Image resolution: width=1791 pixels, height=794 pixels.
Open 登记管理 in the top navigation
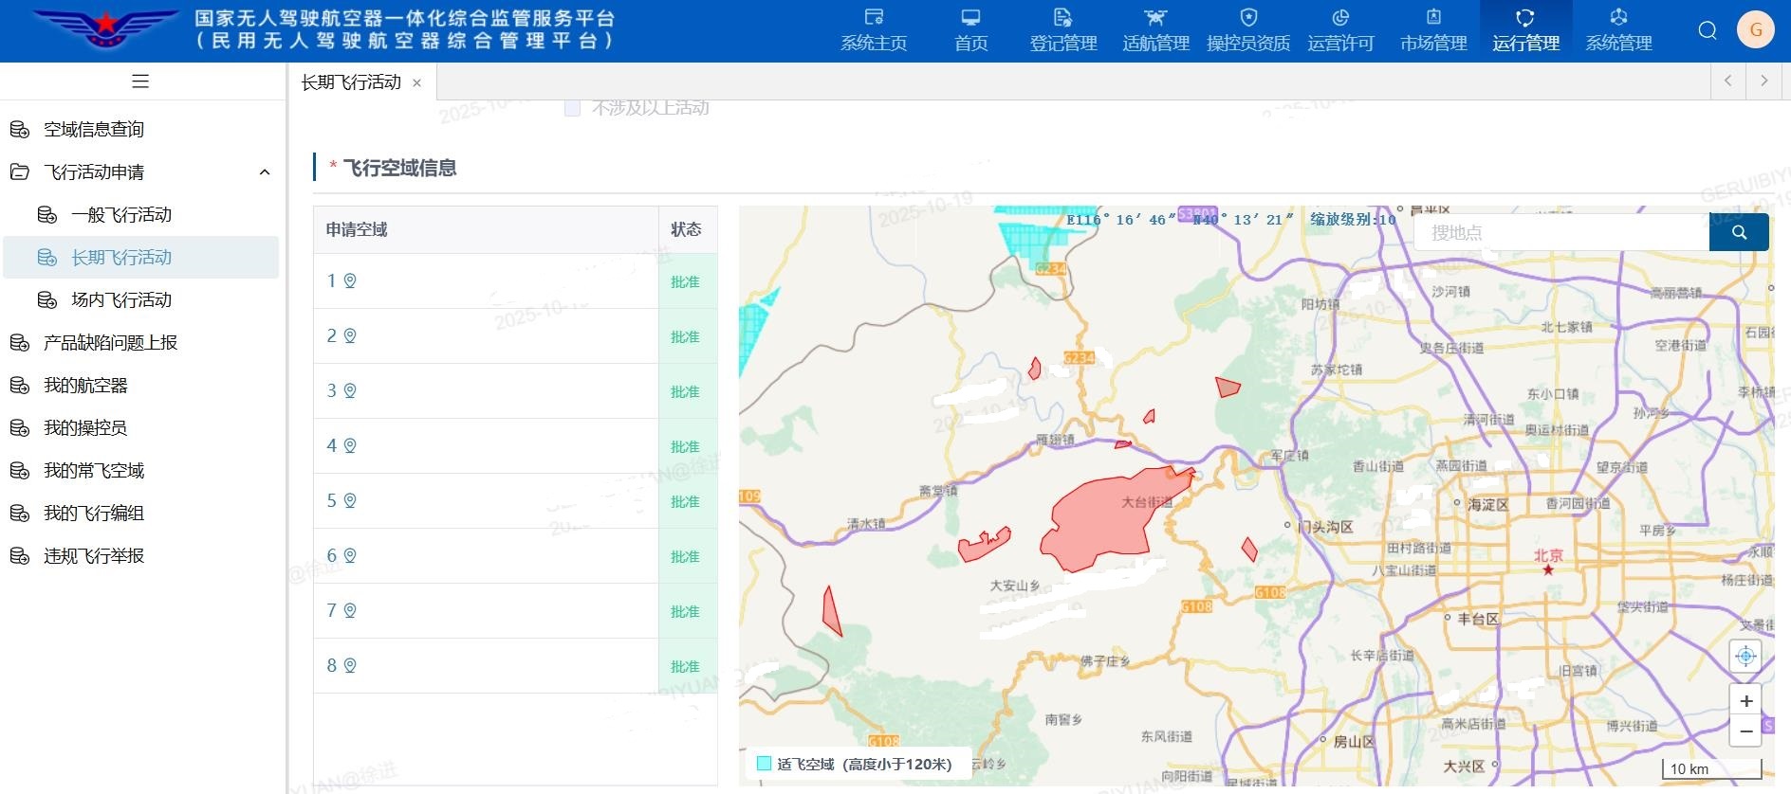(1062, 30)
